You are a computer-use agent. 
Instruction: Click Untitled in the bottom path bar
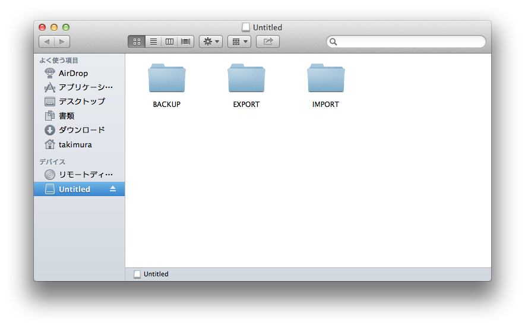coord(156,274)
